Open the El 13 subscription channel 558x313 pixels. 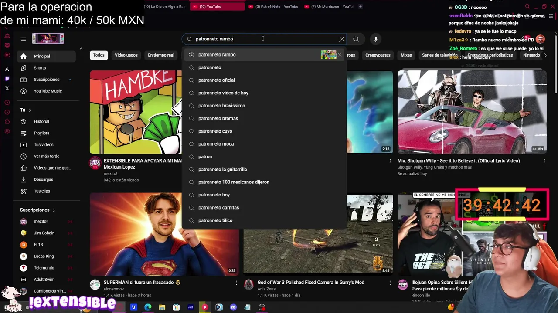(46, 245)
